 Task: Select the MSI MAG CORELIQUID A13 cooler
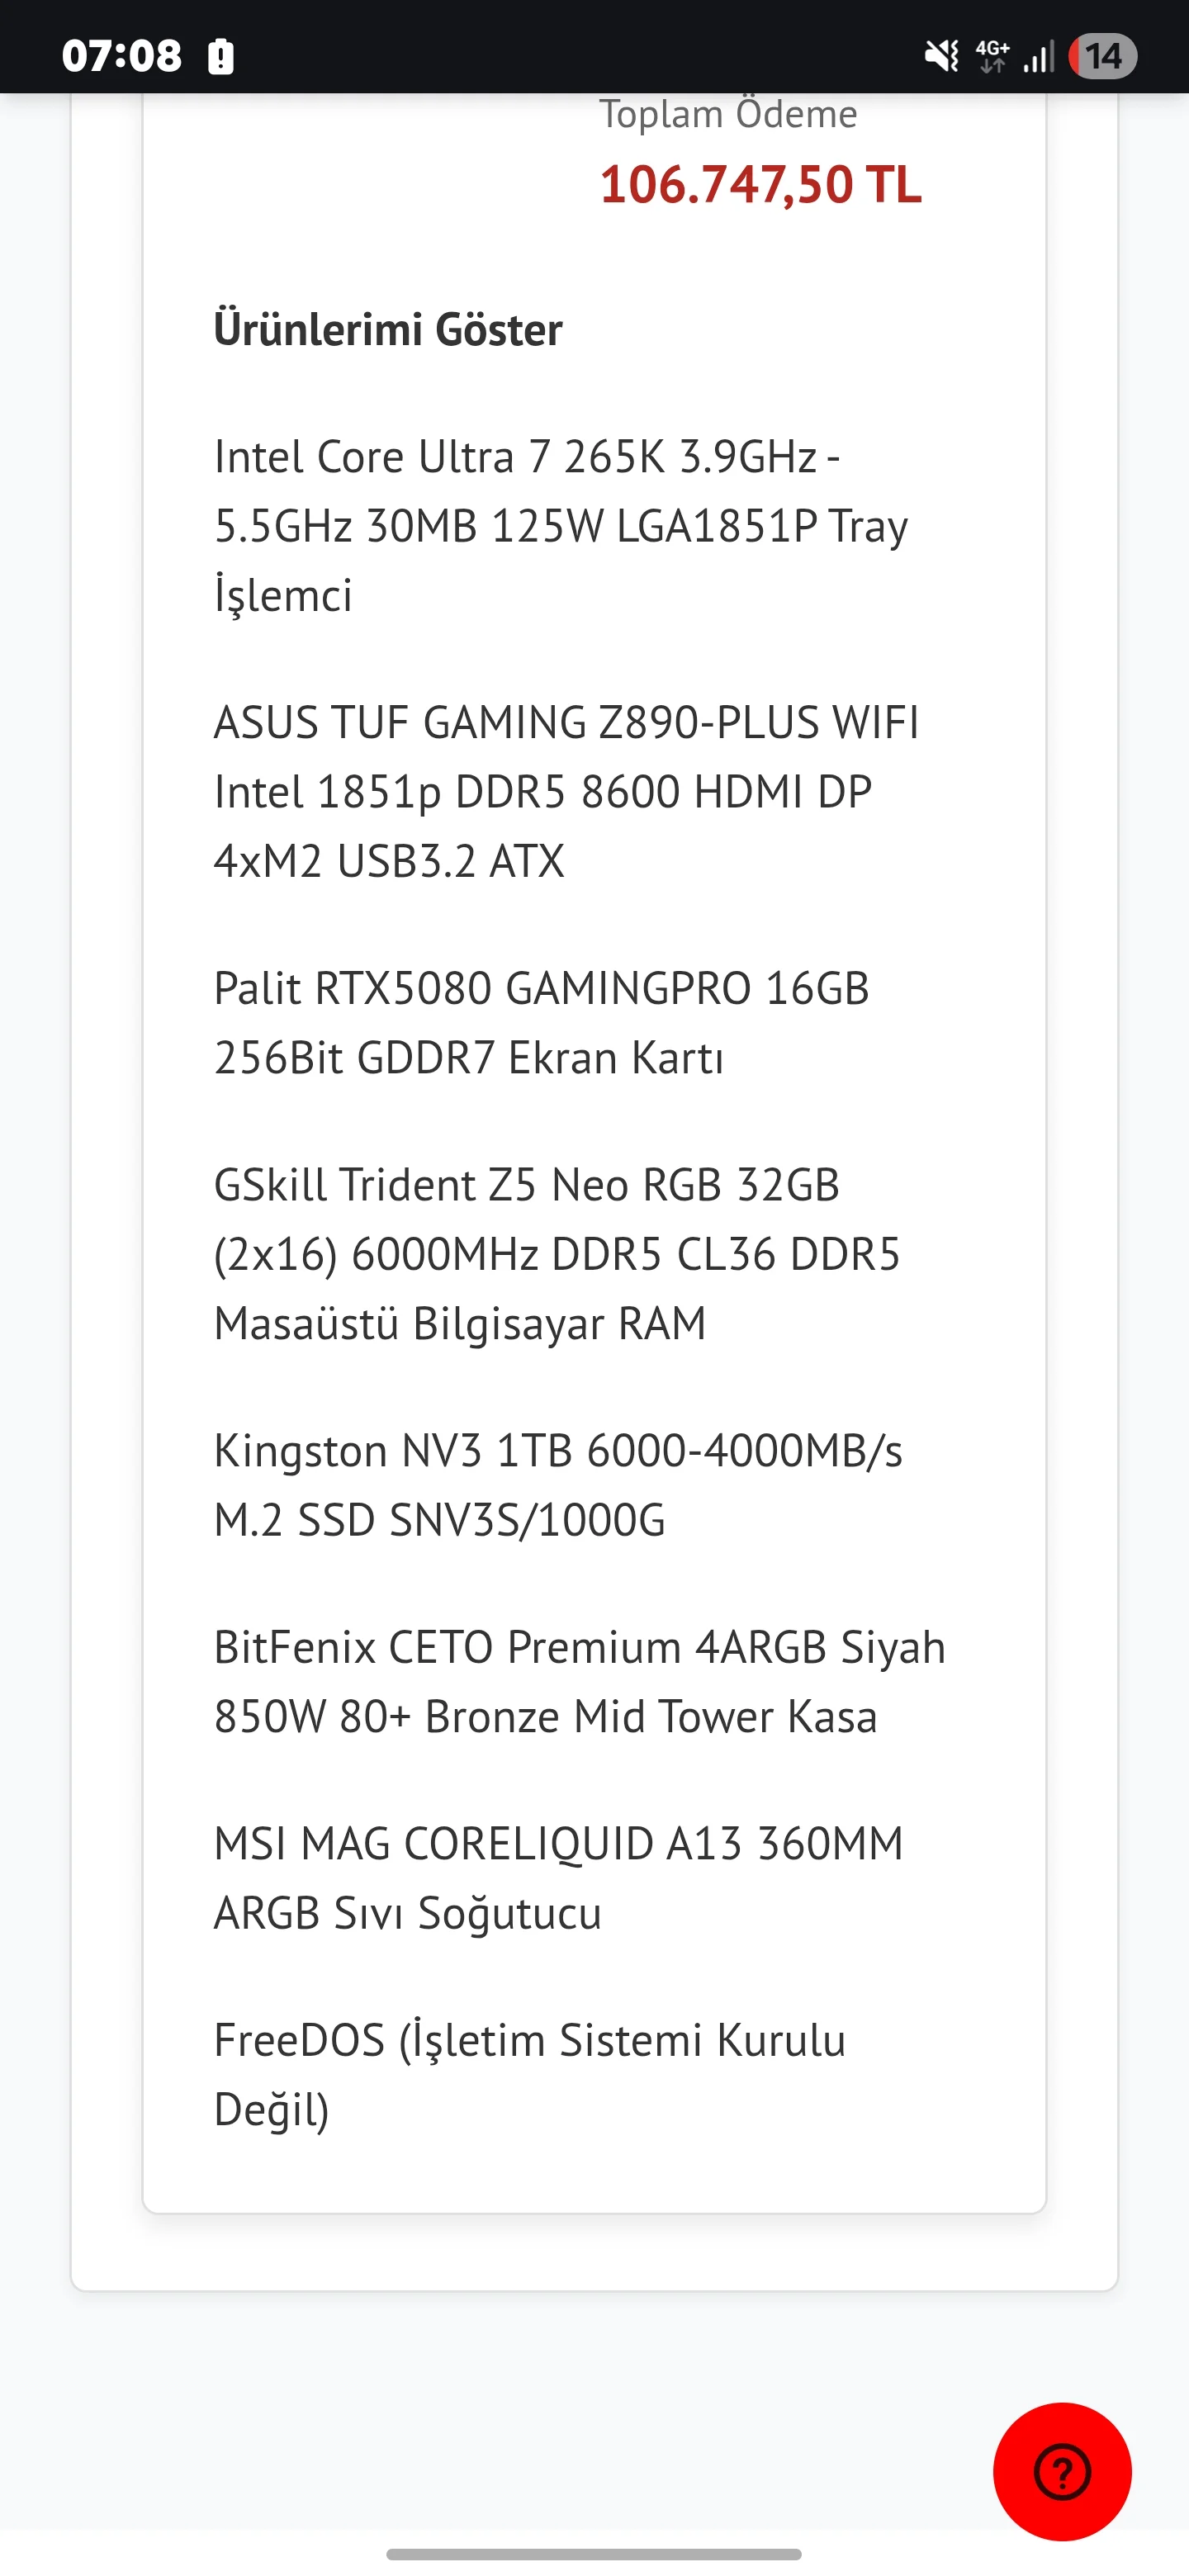pos(558,1877)
